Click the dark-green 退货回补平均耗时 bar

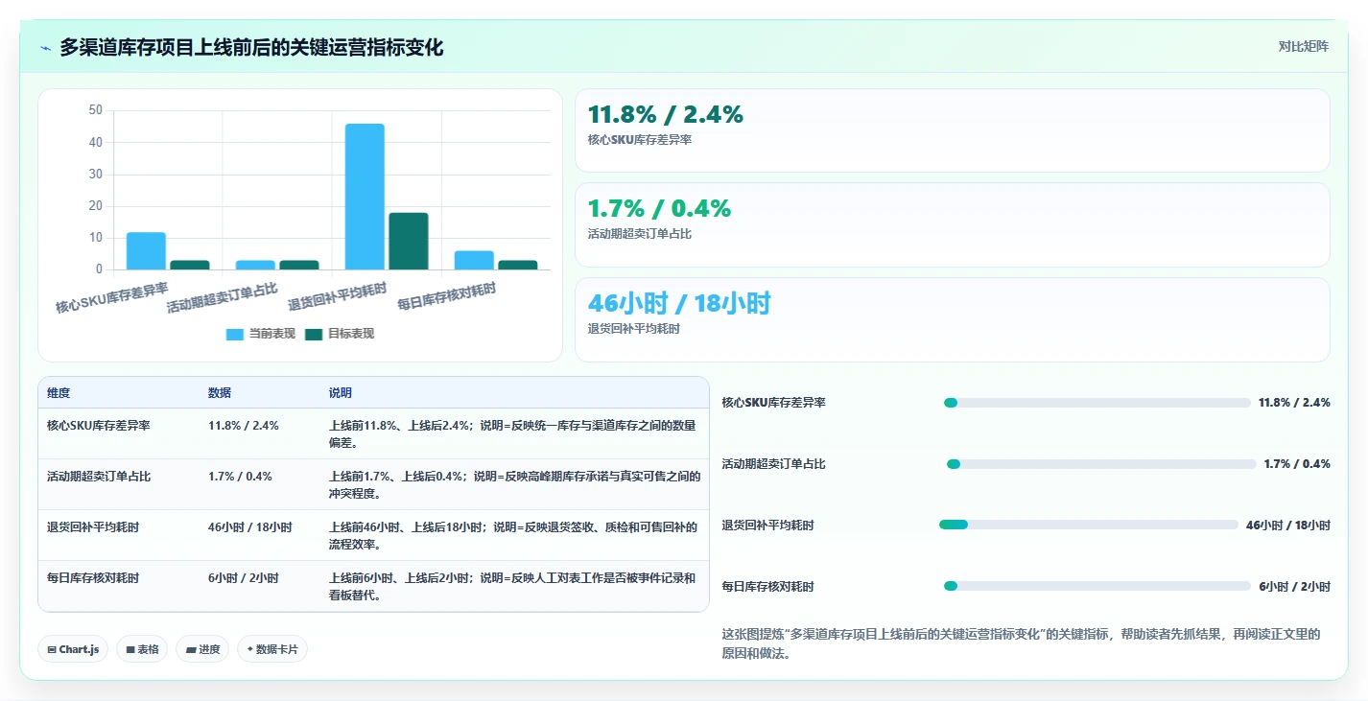409,241
